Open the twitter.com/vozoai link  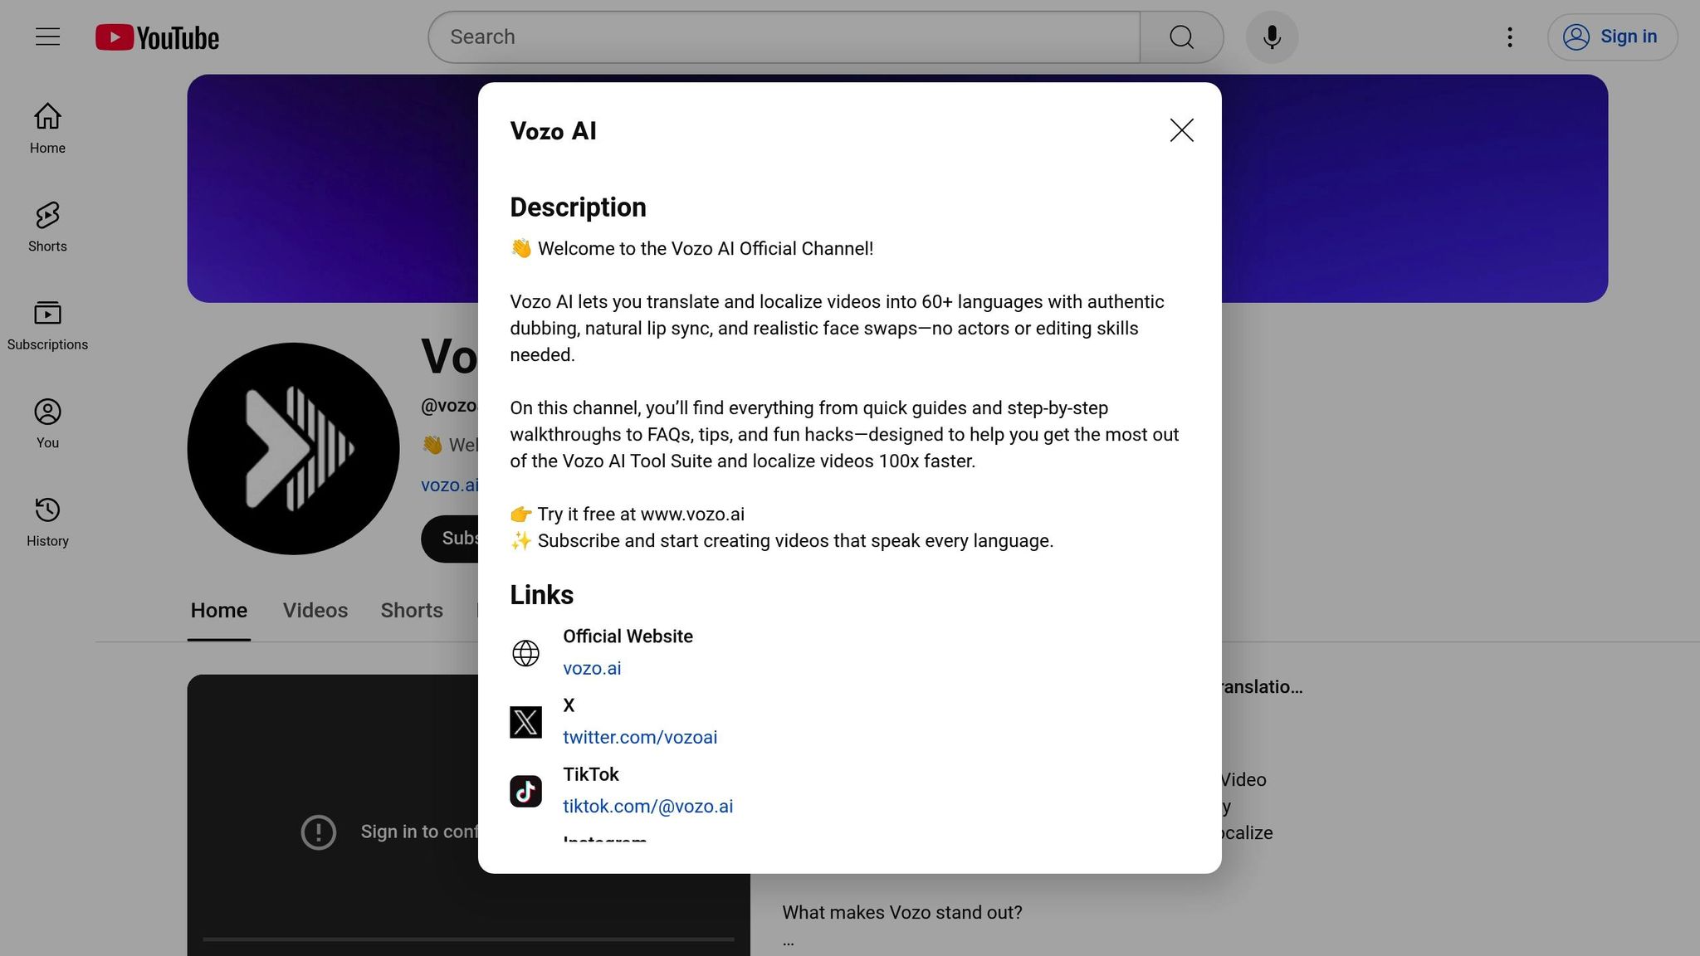tap(639, 737)
